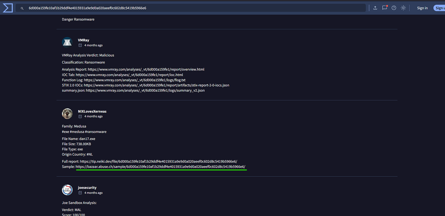Click '4 months ago' timestamp under VMRay
The image size is (445, 216).
click(x=93, y=45)
